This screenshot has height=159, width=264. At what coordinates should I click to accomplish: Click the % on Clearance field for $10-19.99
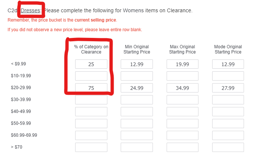91,76
